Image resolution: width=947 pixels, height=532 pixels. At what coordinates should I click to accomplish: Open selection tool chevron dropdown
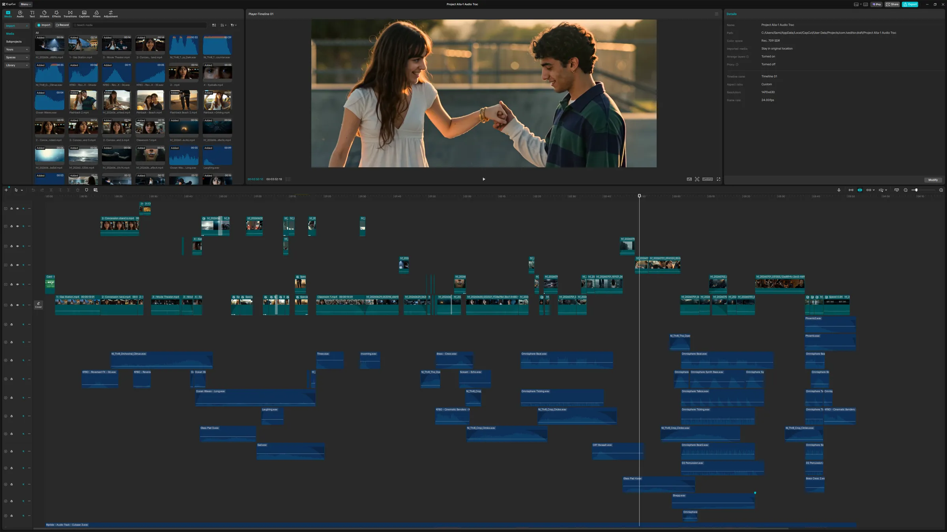(x=22, y=190)
